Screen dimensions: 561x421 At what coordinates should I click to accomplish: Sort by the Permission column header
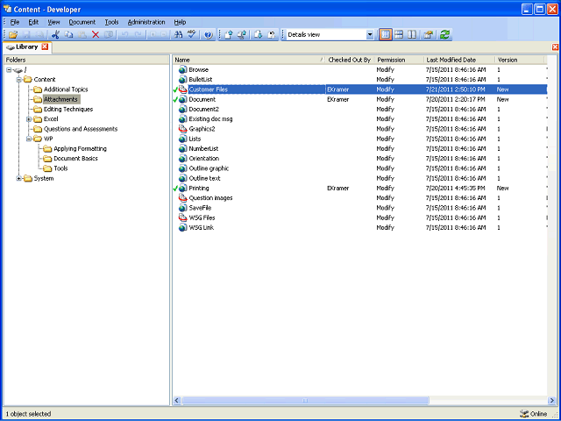pos(400,60)
